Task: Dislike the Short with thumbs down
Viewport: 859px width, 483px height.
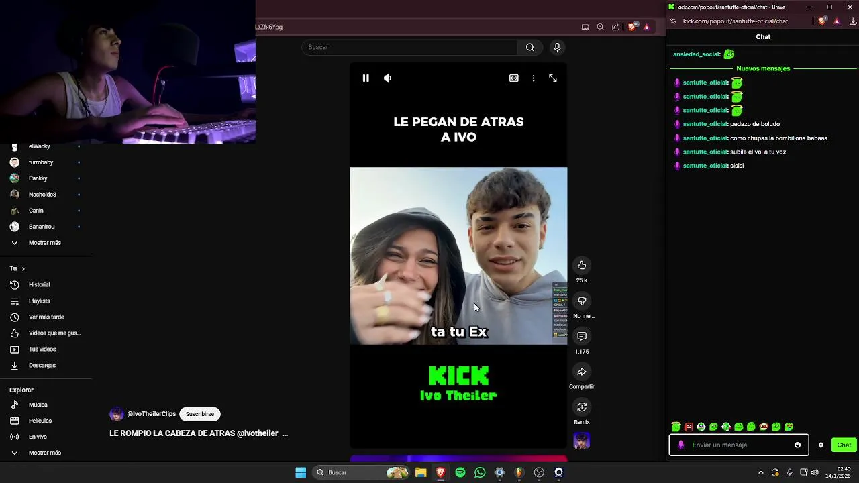Action: [x=582, y=301]
